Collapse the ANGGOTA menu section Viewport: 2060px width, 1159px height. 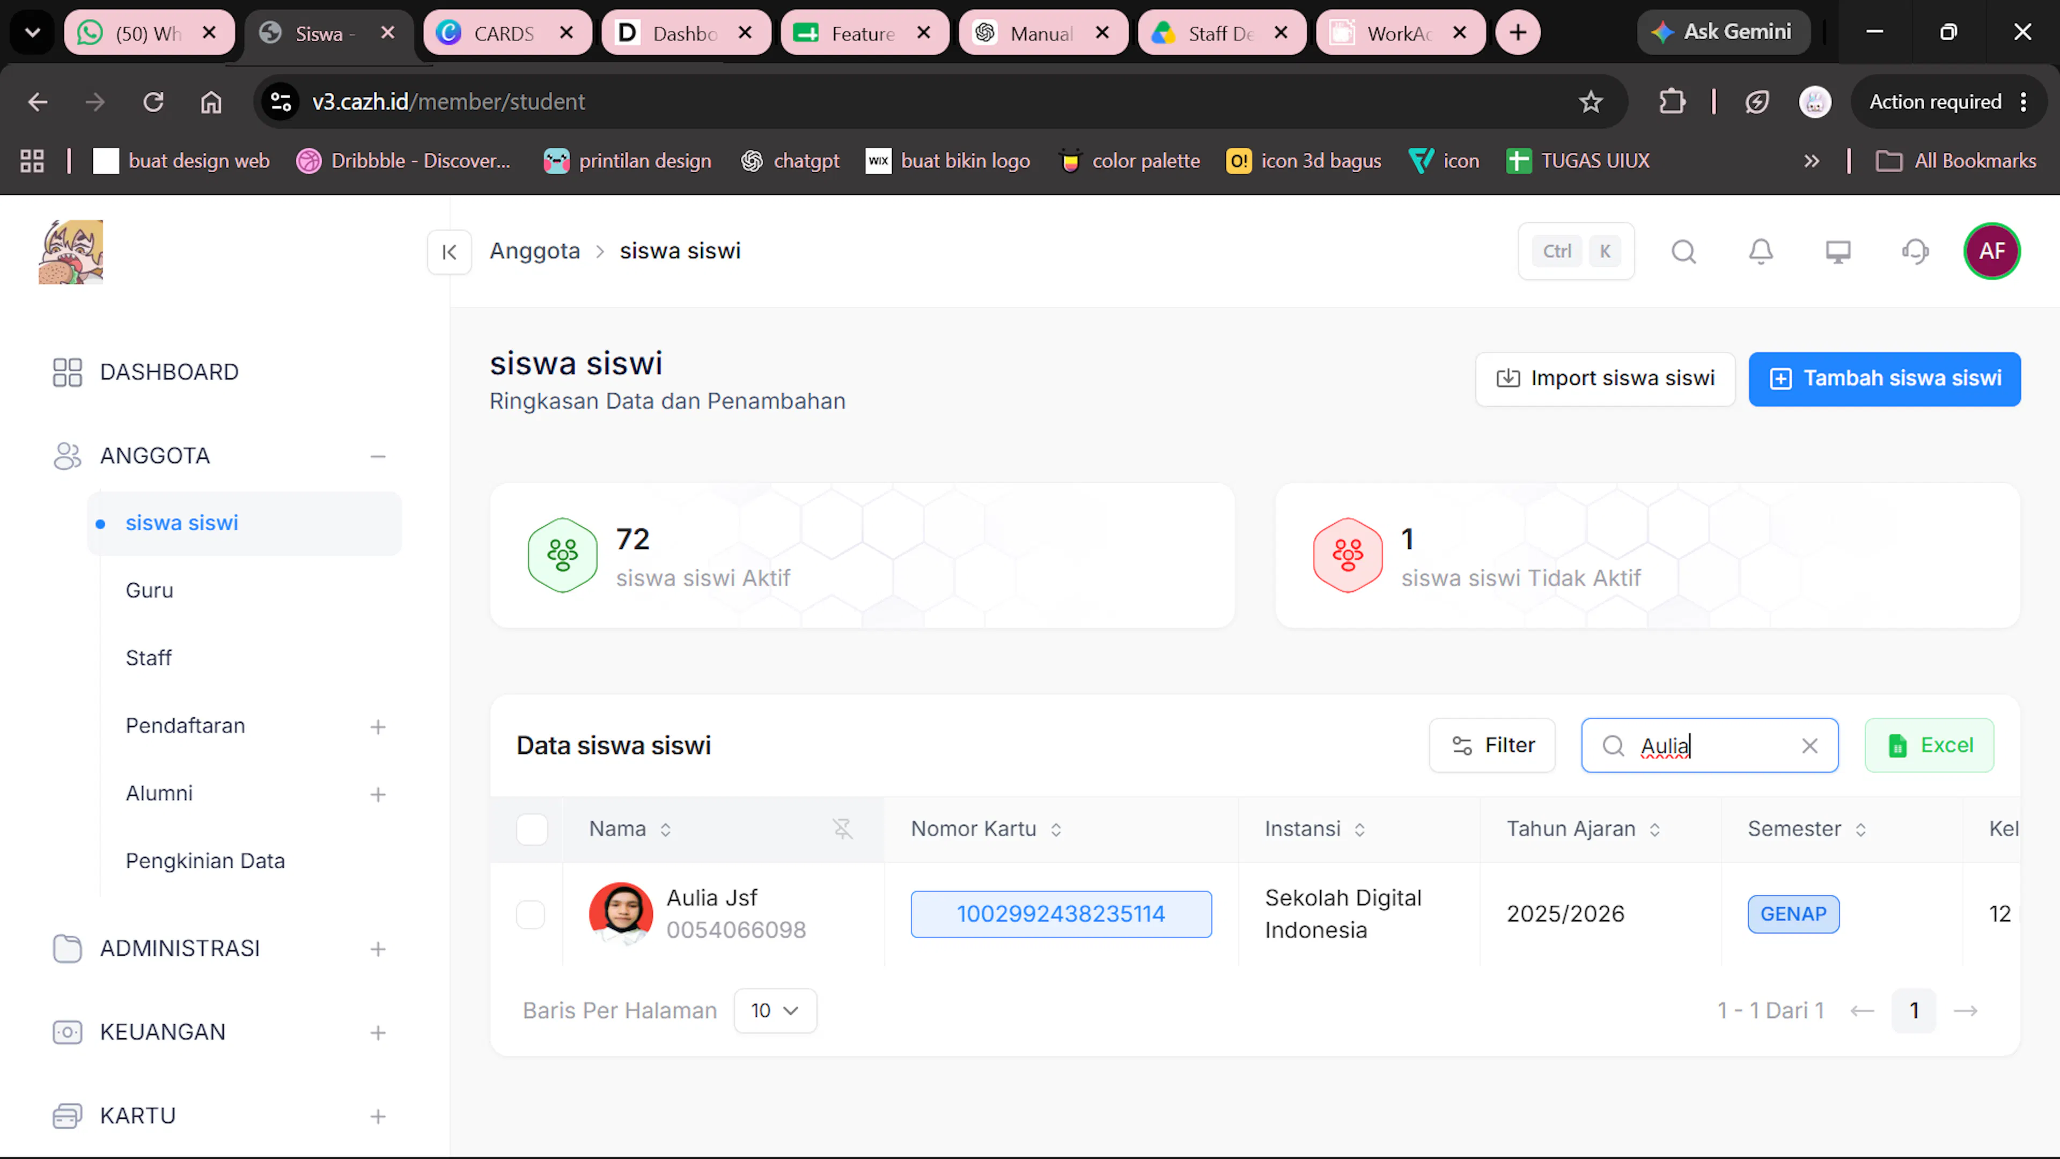tap(378, 457)
